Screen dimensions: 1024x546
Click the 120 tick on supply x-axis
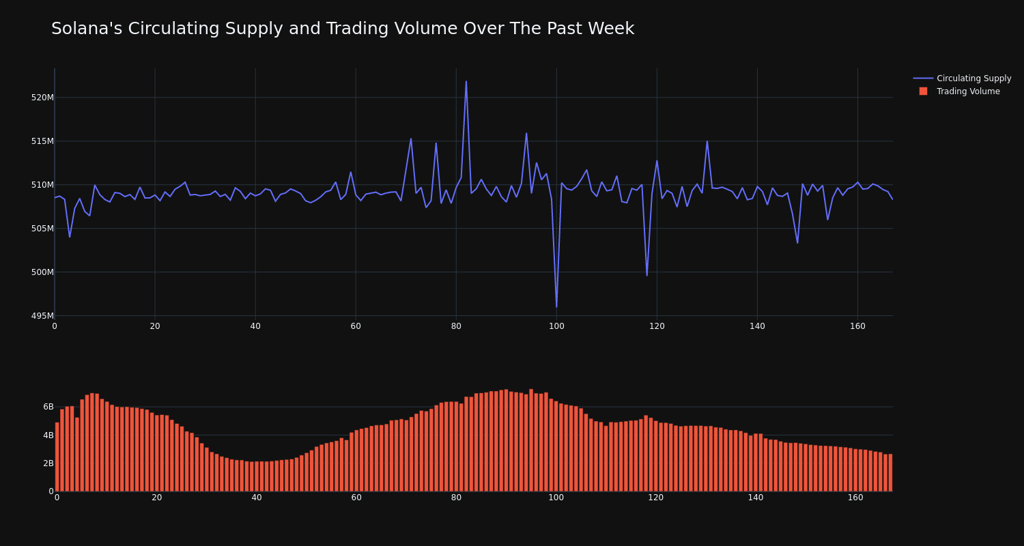coord(657,326)
